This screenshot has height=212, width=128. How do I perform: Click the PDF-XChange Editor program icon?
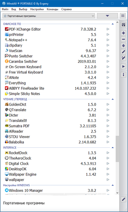pyautogui.click(x=7, y=29)
